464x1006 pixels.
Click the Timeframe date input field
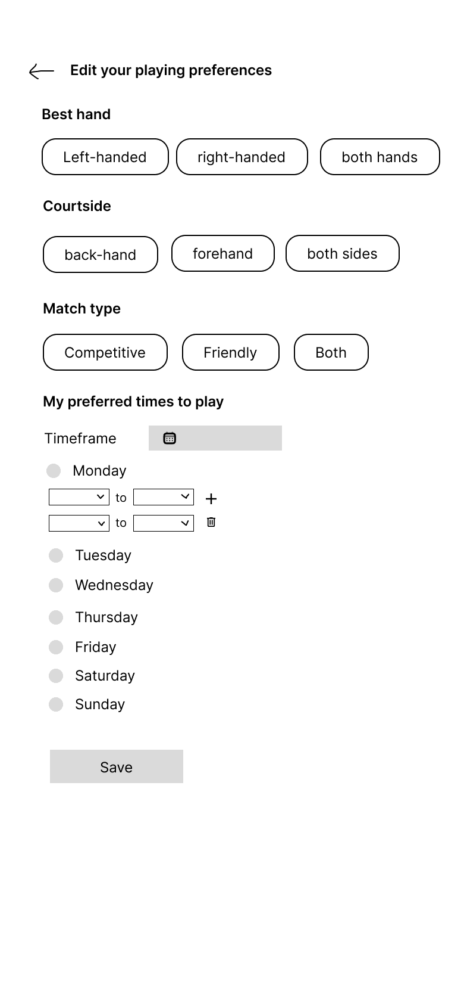(x=215, y=438)
